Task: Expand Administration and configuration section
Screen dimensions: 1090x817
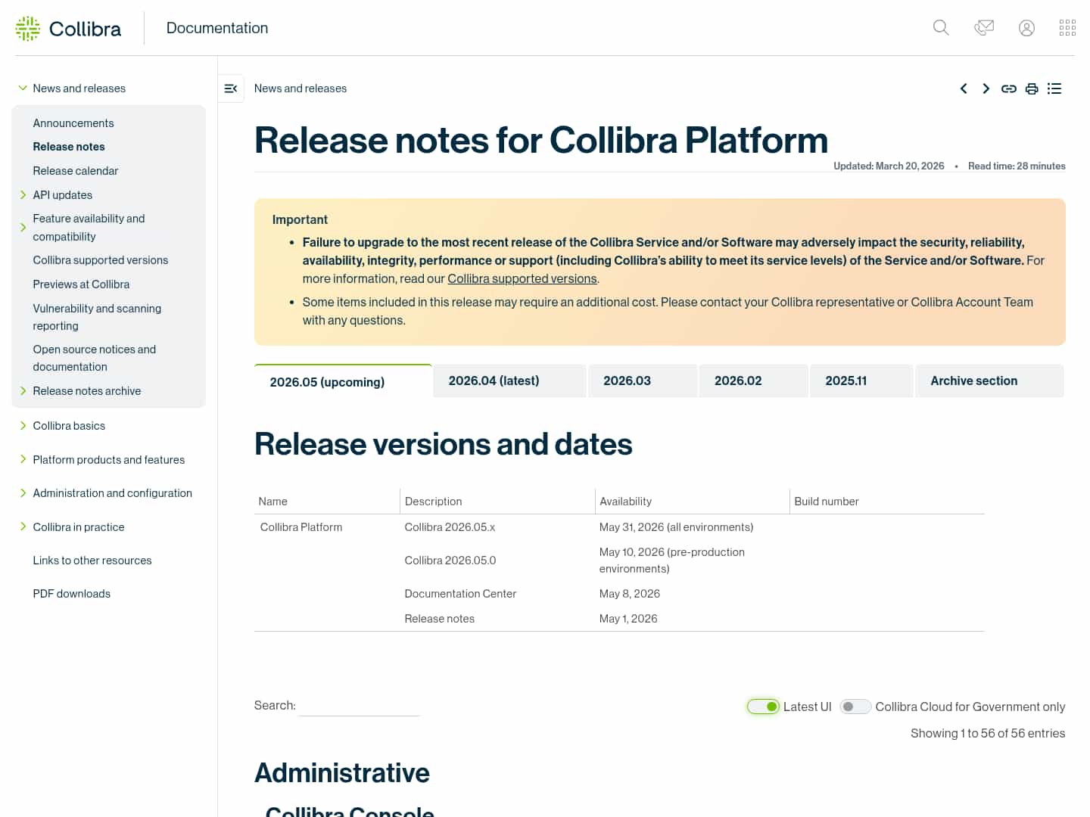Action: (23, 493)
